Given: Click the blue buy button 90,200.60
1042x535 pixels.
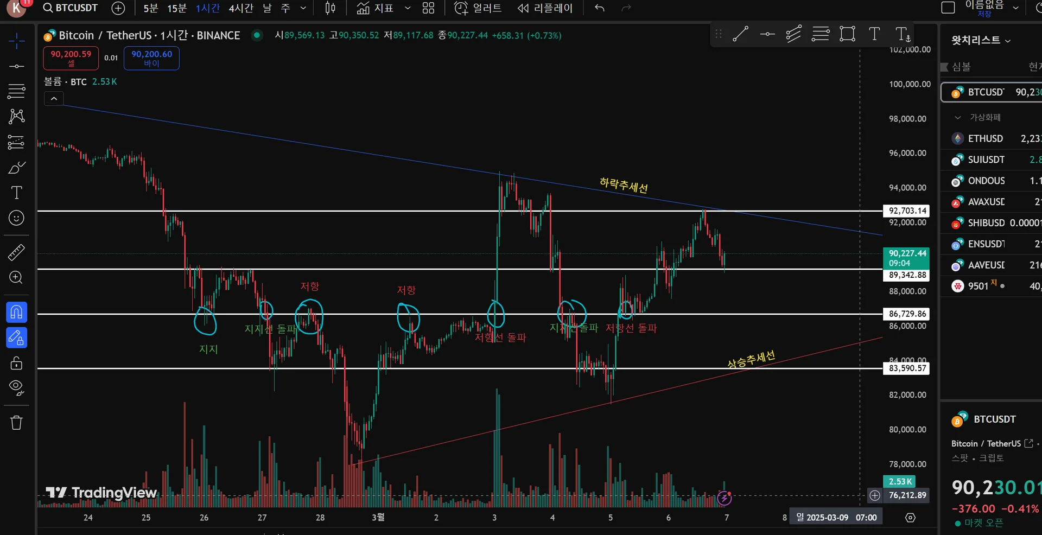Looking at the screenshot, I should pos(151,58).
